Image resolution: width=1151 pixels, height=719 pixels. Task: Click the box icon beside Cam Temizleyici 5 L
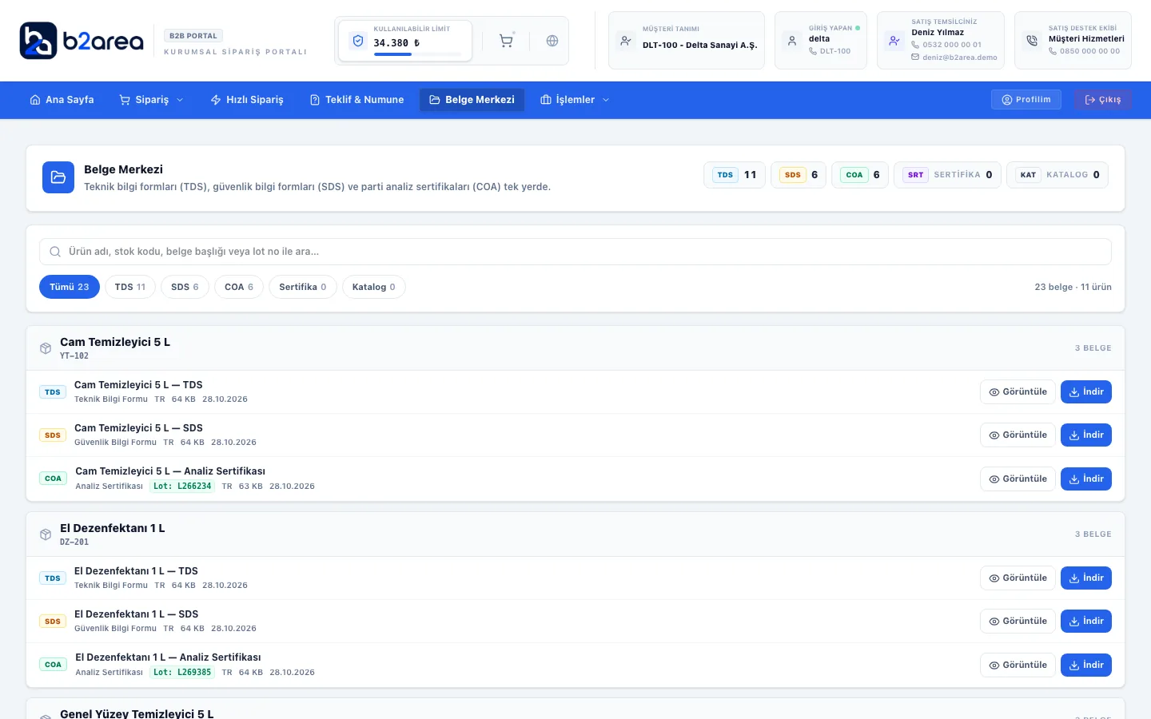click(x=46, y=348)
